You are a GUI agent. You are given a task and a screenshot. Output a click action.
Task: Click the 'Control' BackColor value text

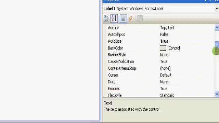[174, 48]
